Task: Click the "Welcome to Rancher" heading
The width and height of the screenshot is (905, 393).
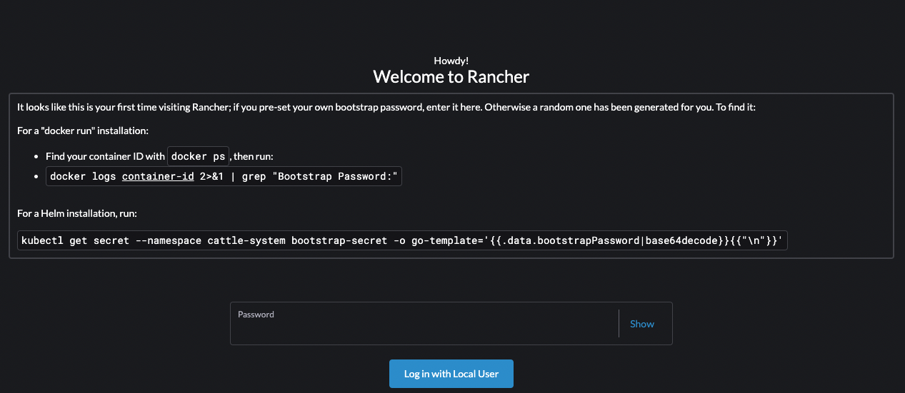Action: coord(451,76)
